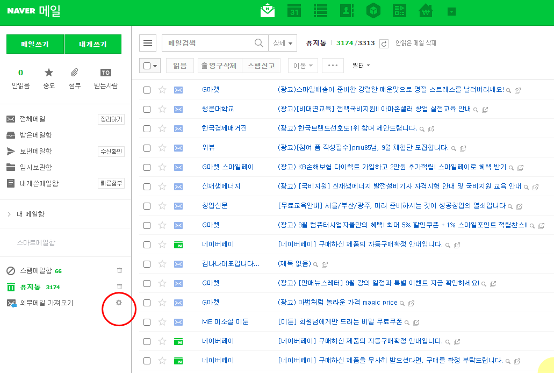The width and height of the screenshot is (554, 373).
Task: Open the 외부메일 가져오기 item
Action: pyautogui.click(x=46, y=303)
